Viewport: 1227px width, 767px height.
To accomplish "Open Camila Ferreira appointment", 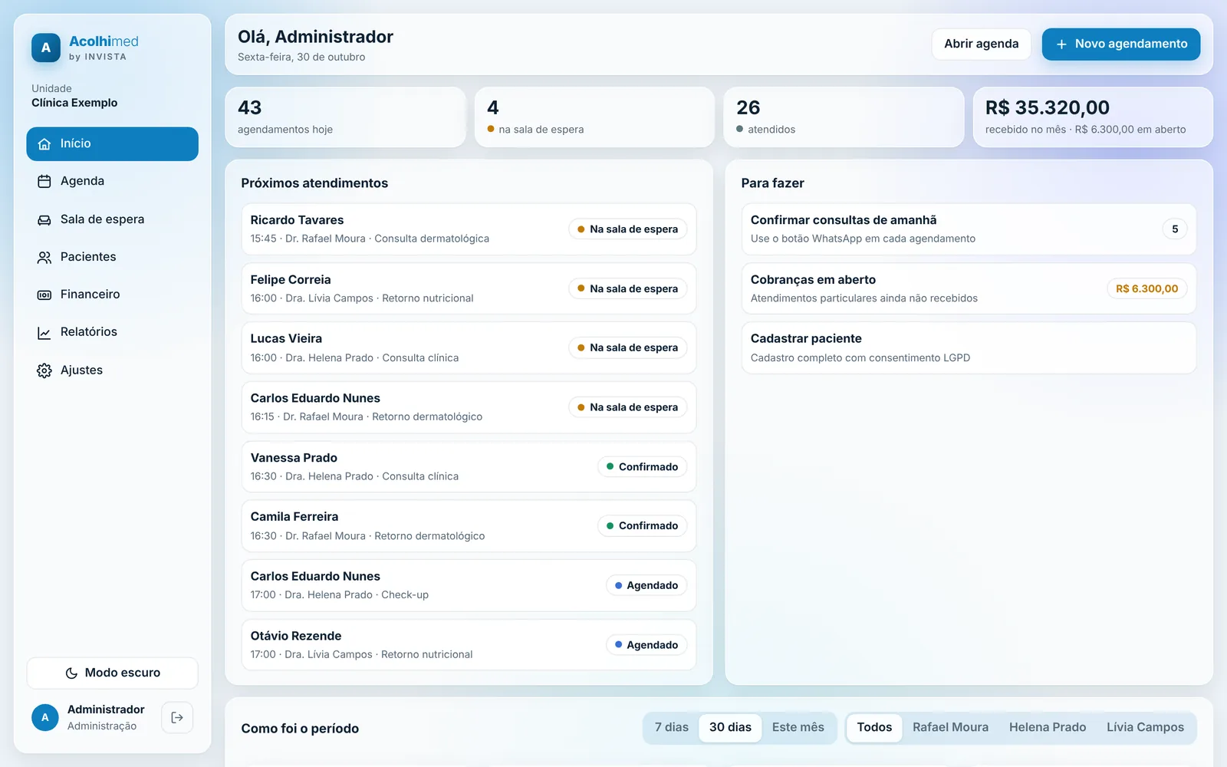I will [469, 526].
